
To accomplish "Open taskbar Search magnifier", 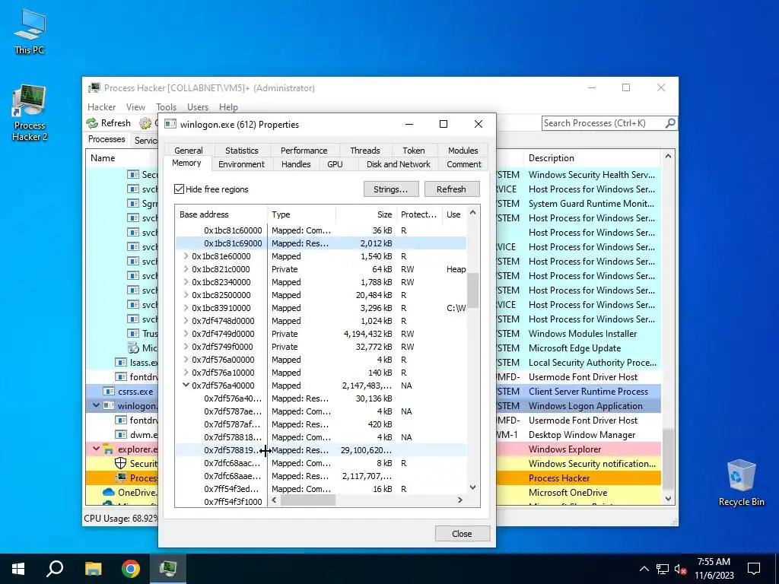I will pyautogui.click(x=55, y=569).
